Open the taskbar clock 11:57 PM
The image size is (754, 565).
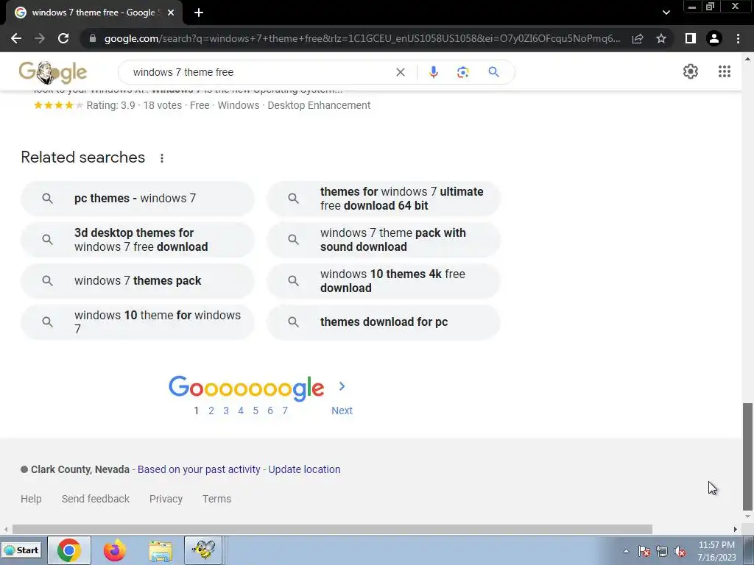click(x=717, y=550)
